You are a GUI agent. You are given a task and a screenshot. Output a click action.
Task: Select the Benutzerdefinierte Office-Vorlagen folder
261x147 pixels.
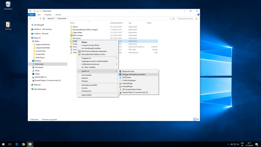(114, 30)
